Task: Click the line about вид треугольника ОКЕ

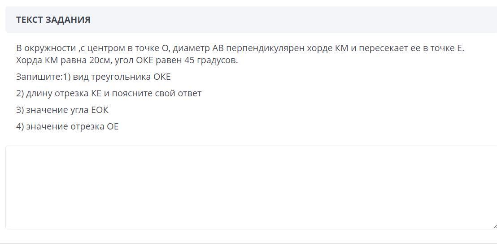Action: [x=93, y=77]
